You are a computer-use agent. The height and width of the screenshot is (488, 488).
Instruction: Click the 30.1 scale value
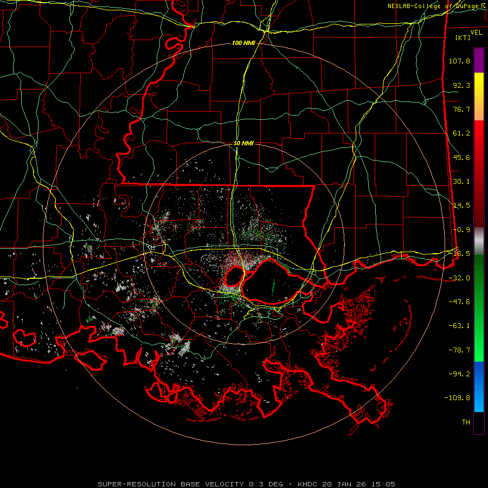(x=461, y=182)
